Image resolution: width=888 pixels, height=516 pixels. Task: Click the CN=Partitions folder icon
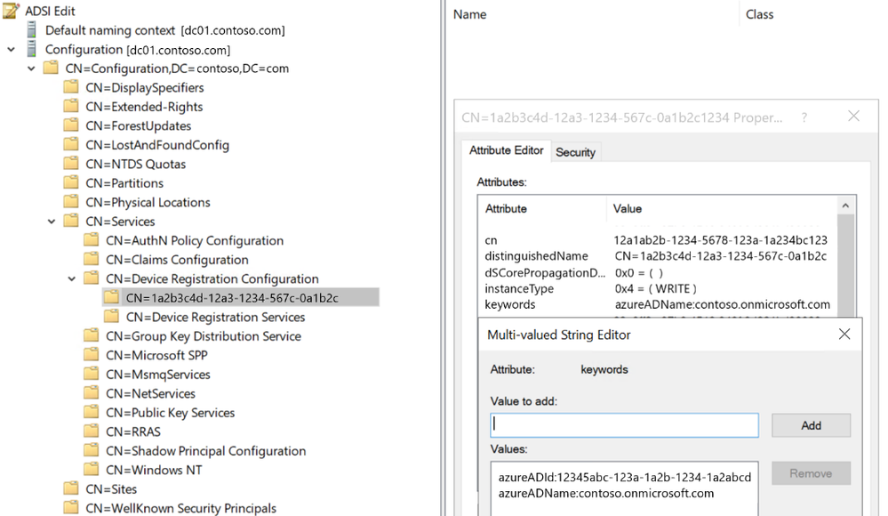coord(71,183)
